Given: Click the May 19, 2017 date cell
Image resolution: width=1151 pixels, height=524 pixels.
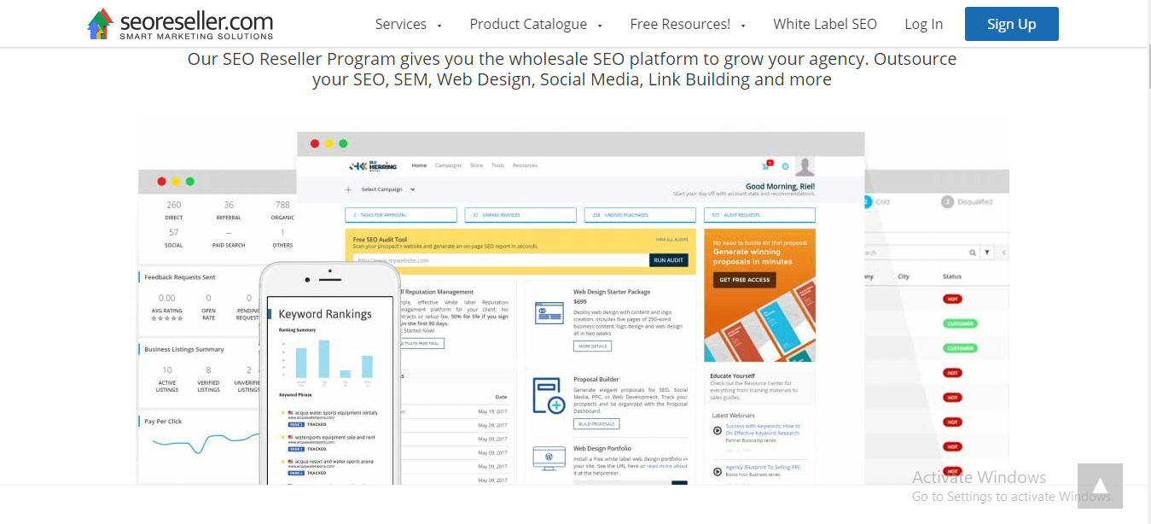Looking at the screenshot, I should tap(492, 411).
